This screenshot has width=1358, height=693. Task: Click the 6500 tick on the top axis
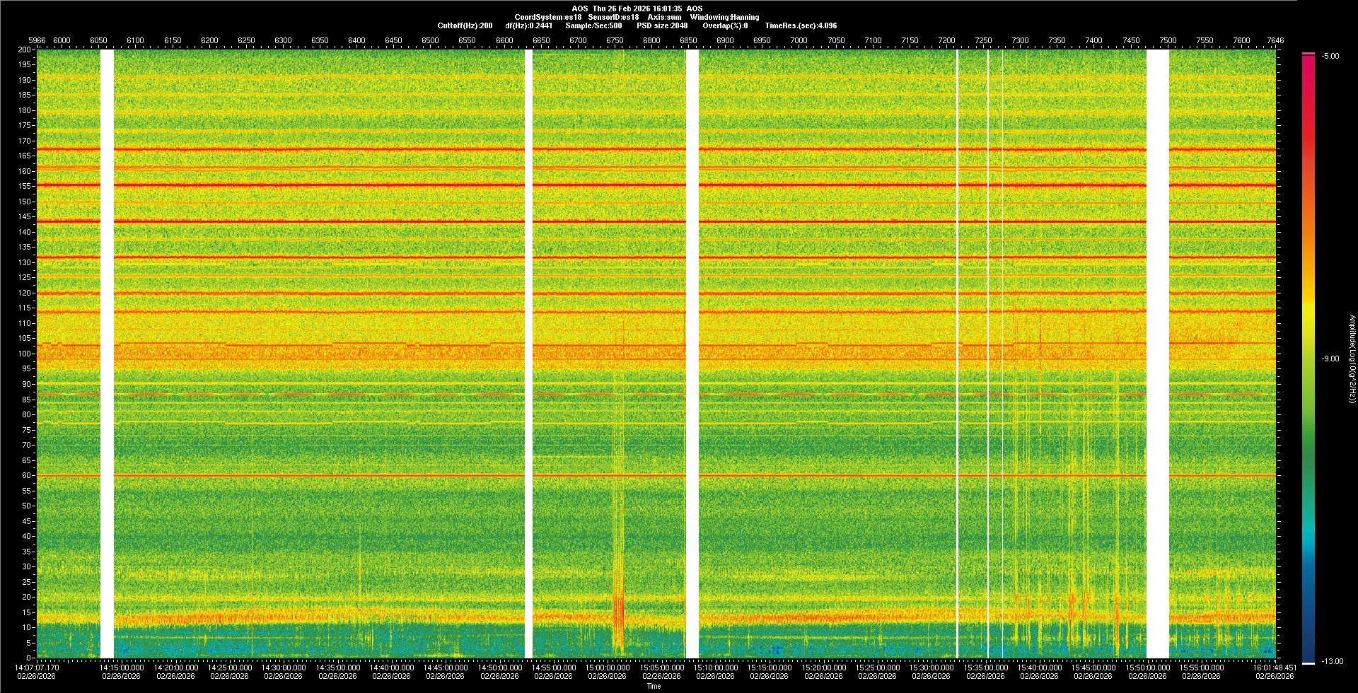pyautogui.click(x=430, y=40)
